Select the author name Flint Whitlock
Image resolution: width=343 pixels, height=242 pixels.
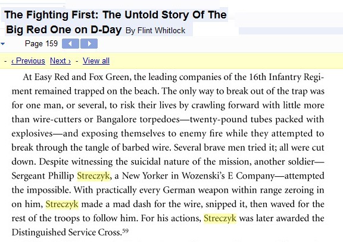tap(161, 30)
